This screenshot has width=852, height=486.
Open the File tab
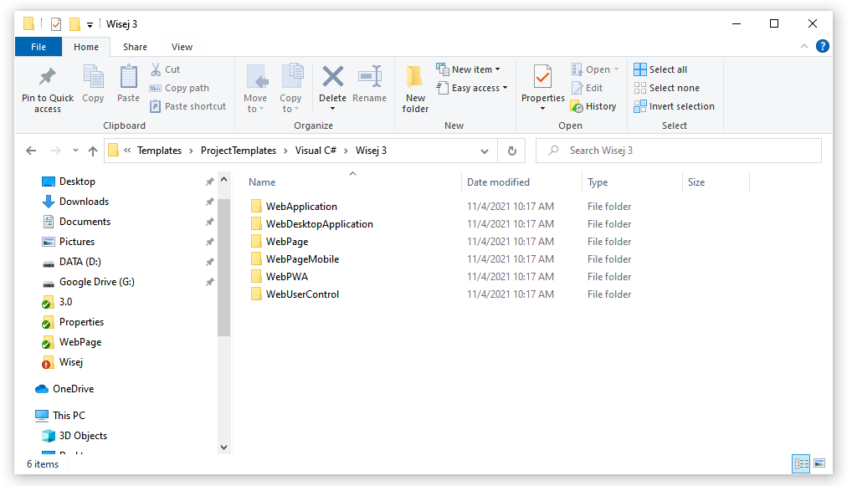coord(38,47)
